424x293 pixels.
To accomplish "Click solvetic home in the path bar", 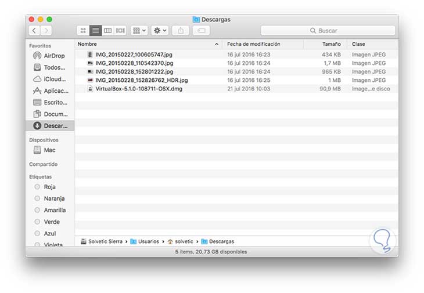I will [x=181, y=241].
